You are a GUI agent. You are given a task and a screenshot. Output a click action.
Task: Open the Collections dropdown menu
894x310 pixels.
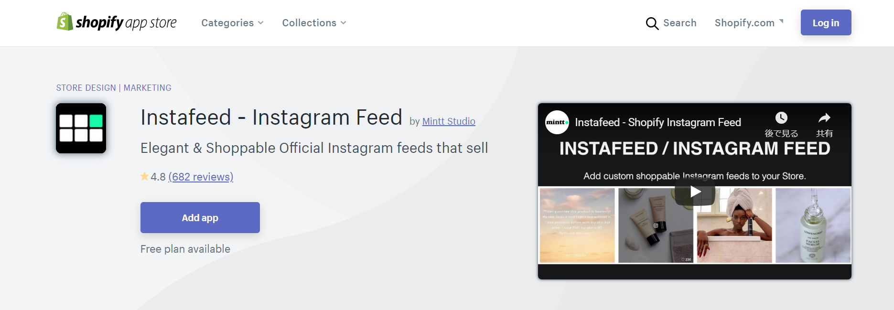pos(314,23)
